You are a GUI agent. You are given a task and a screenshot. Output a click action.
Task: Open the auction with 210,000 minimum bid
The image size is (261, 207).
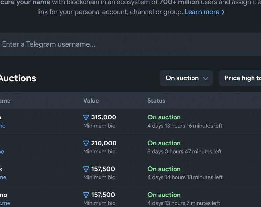[130, 147]
